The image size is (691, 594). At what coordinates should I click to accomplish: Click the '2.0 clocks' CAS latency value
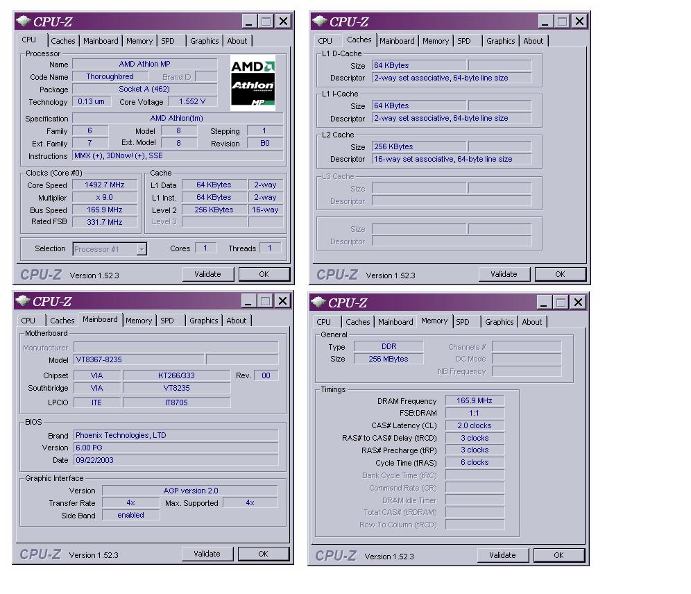tap(475, 425)
